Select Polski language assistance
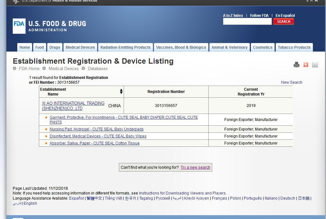 click(x=235, y=198)
